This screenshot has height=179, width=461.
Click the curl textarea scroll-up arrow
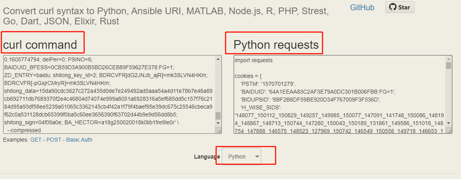tap(218, 59)
